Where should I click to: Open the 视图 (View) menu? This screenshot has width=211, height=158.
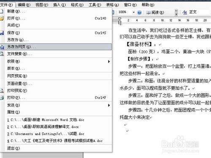tap(42, 5)
